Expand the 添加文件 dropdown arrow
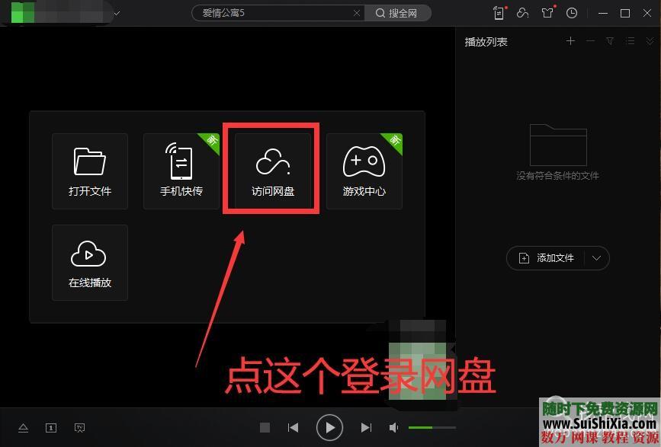This screenshot has height=447, width=661. pos(597,258)
